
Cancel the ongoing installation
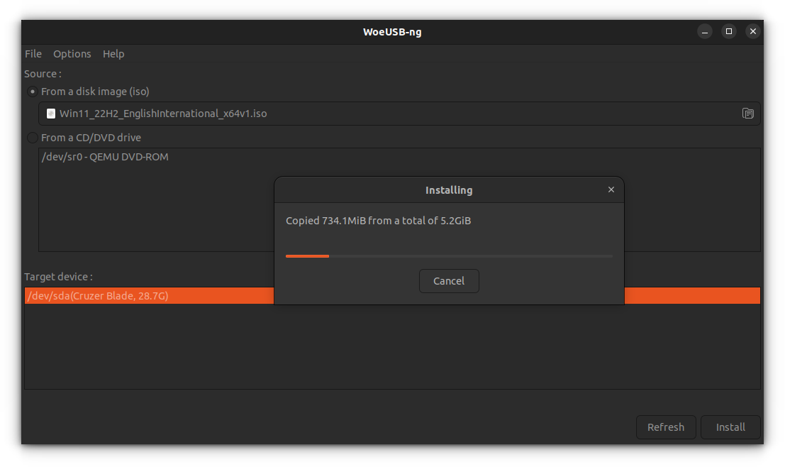click(449, 280)
